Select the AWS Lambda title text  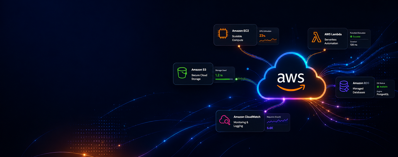(333, 34)
